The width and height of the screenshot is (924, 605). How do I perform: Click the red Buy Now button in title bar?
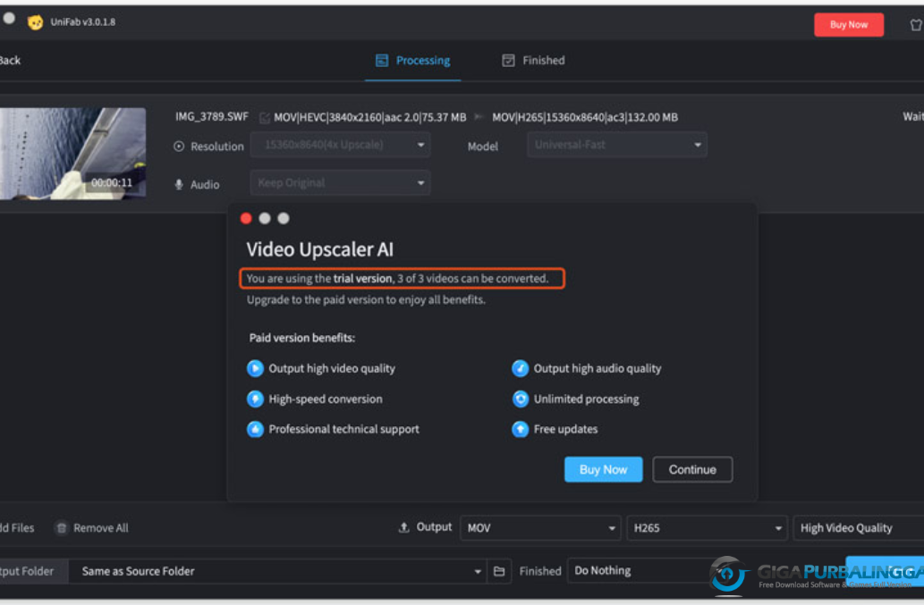pos(849,25)
